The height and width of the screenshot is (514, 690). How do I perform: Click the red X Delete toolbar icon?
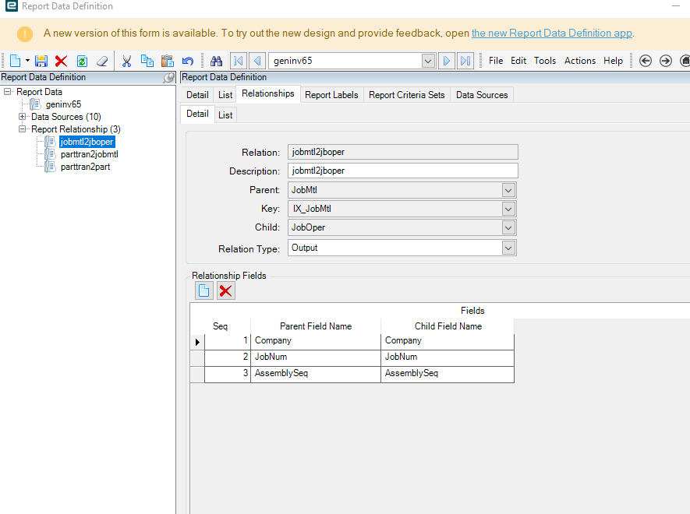point(61,61)
